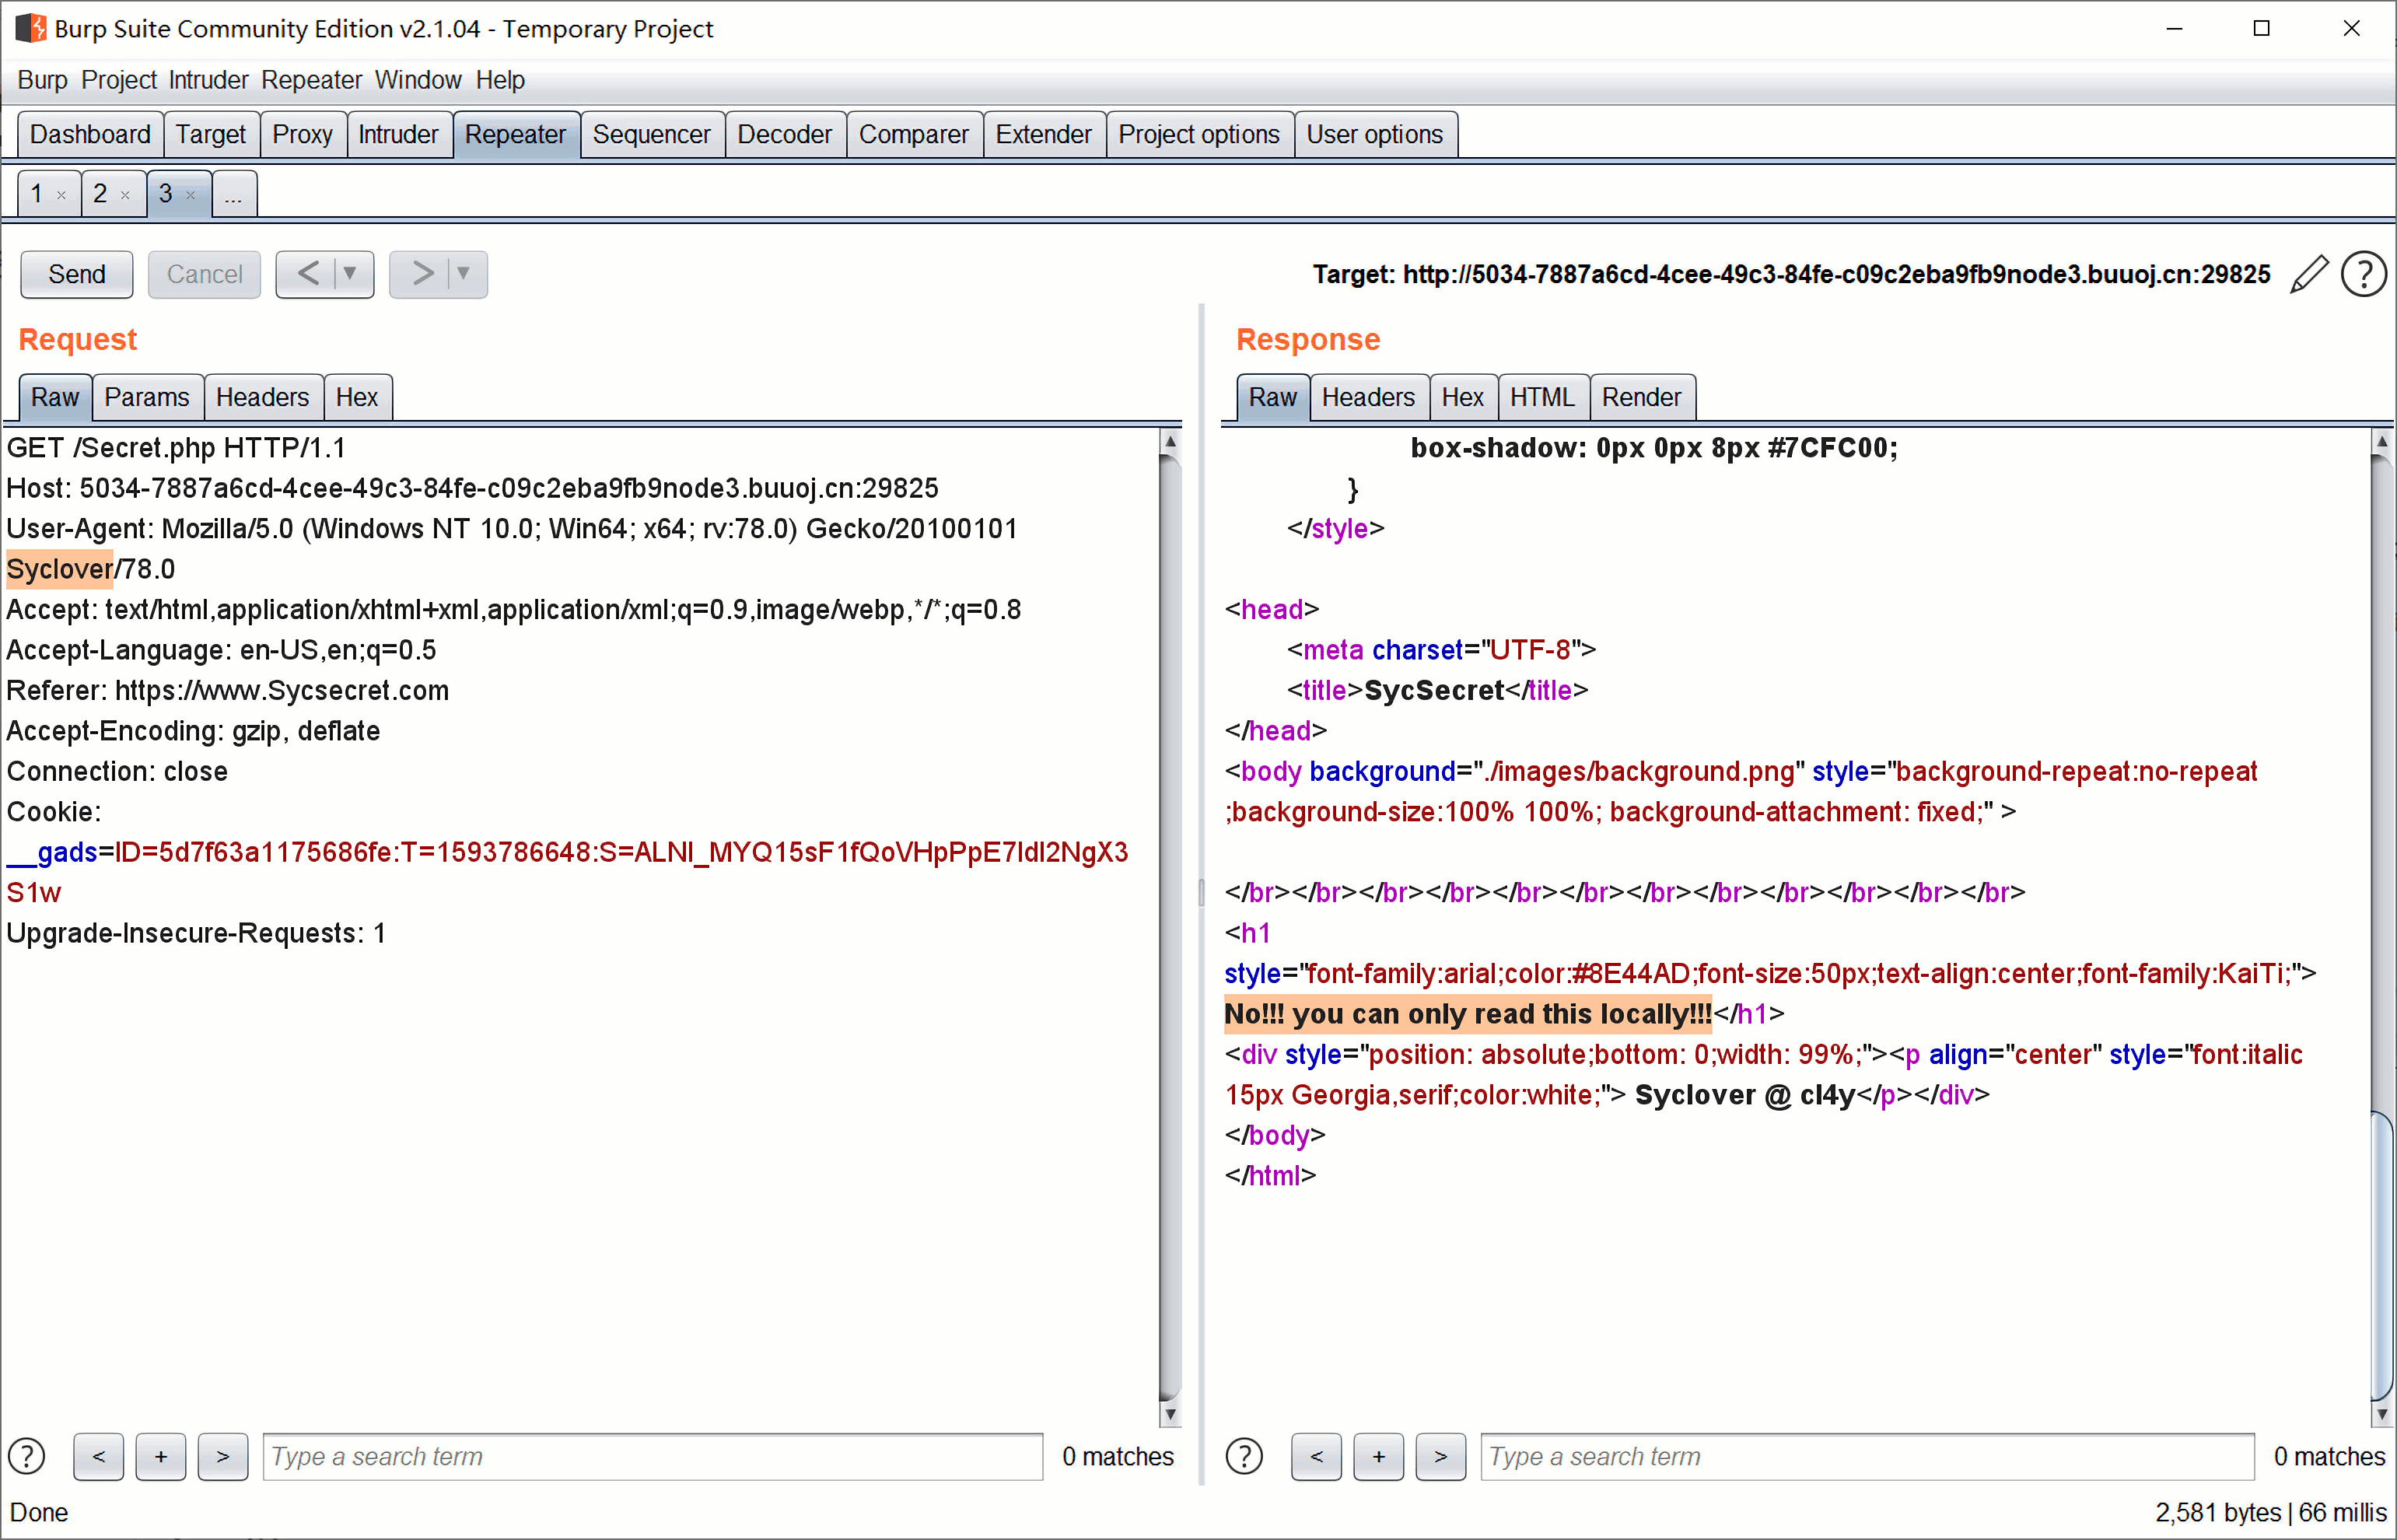
Task: Open request search options plus button
Action: click(161, 1456)
